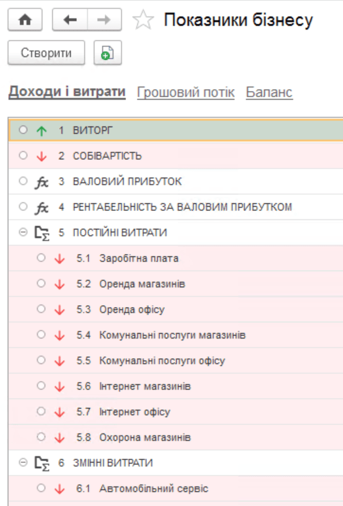Click the red down arrow beside СОБІВАРТІСТЬ
The width and height of the screenshot is (343, 506).
coord(42,156)
